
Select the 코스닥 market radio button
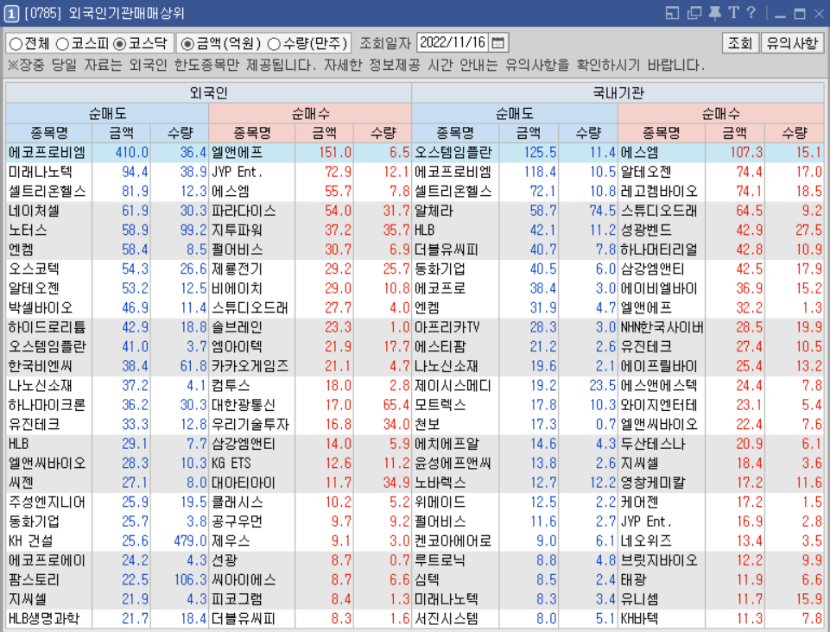point(121,43)
